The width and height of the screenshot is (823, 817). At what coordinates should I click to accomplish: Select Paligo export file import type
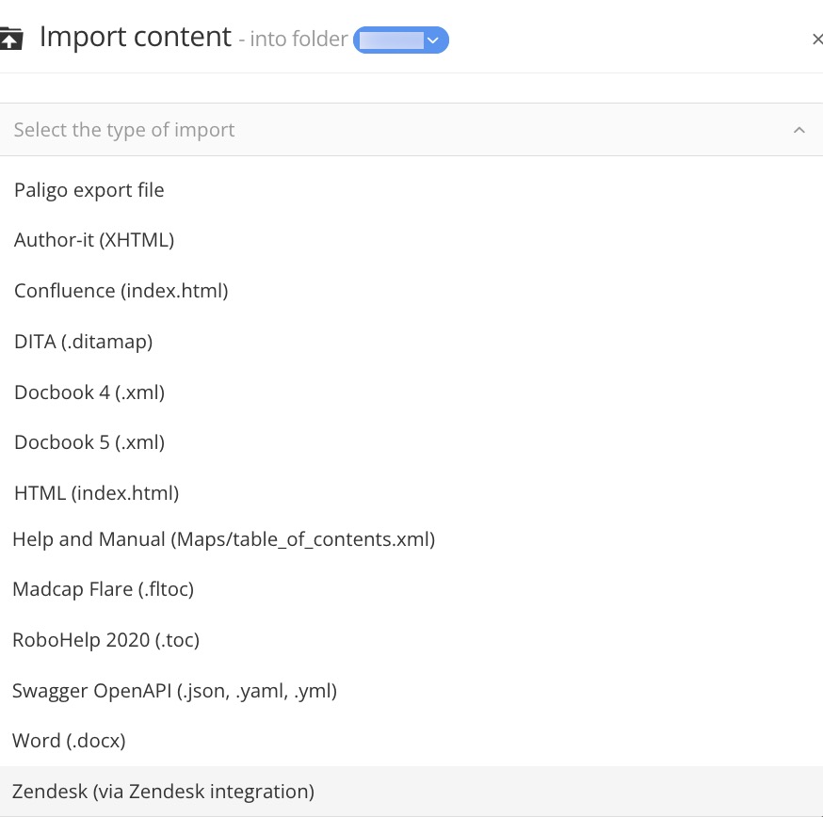click(x=89, y=190)
